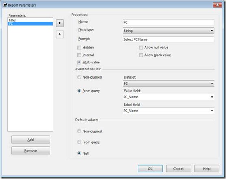The width and height of the screenshot is (226, 179).
Task: Click the Remove parameter button
Action: pyautogui.click(x=31, y=151)
